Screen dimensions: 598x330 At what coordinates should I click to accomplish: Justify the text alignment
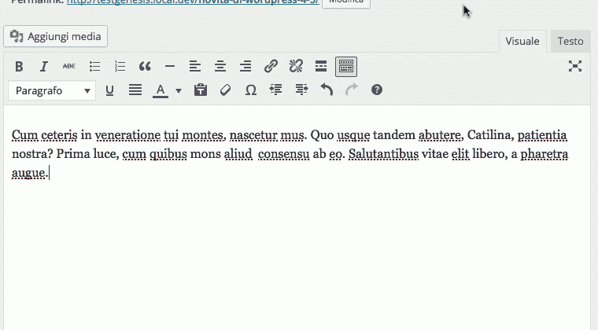point(135,90)
